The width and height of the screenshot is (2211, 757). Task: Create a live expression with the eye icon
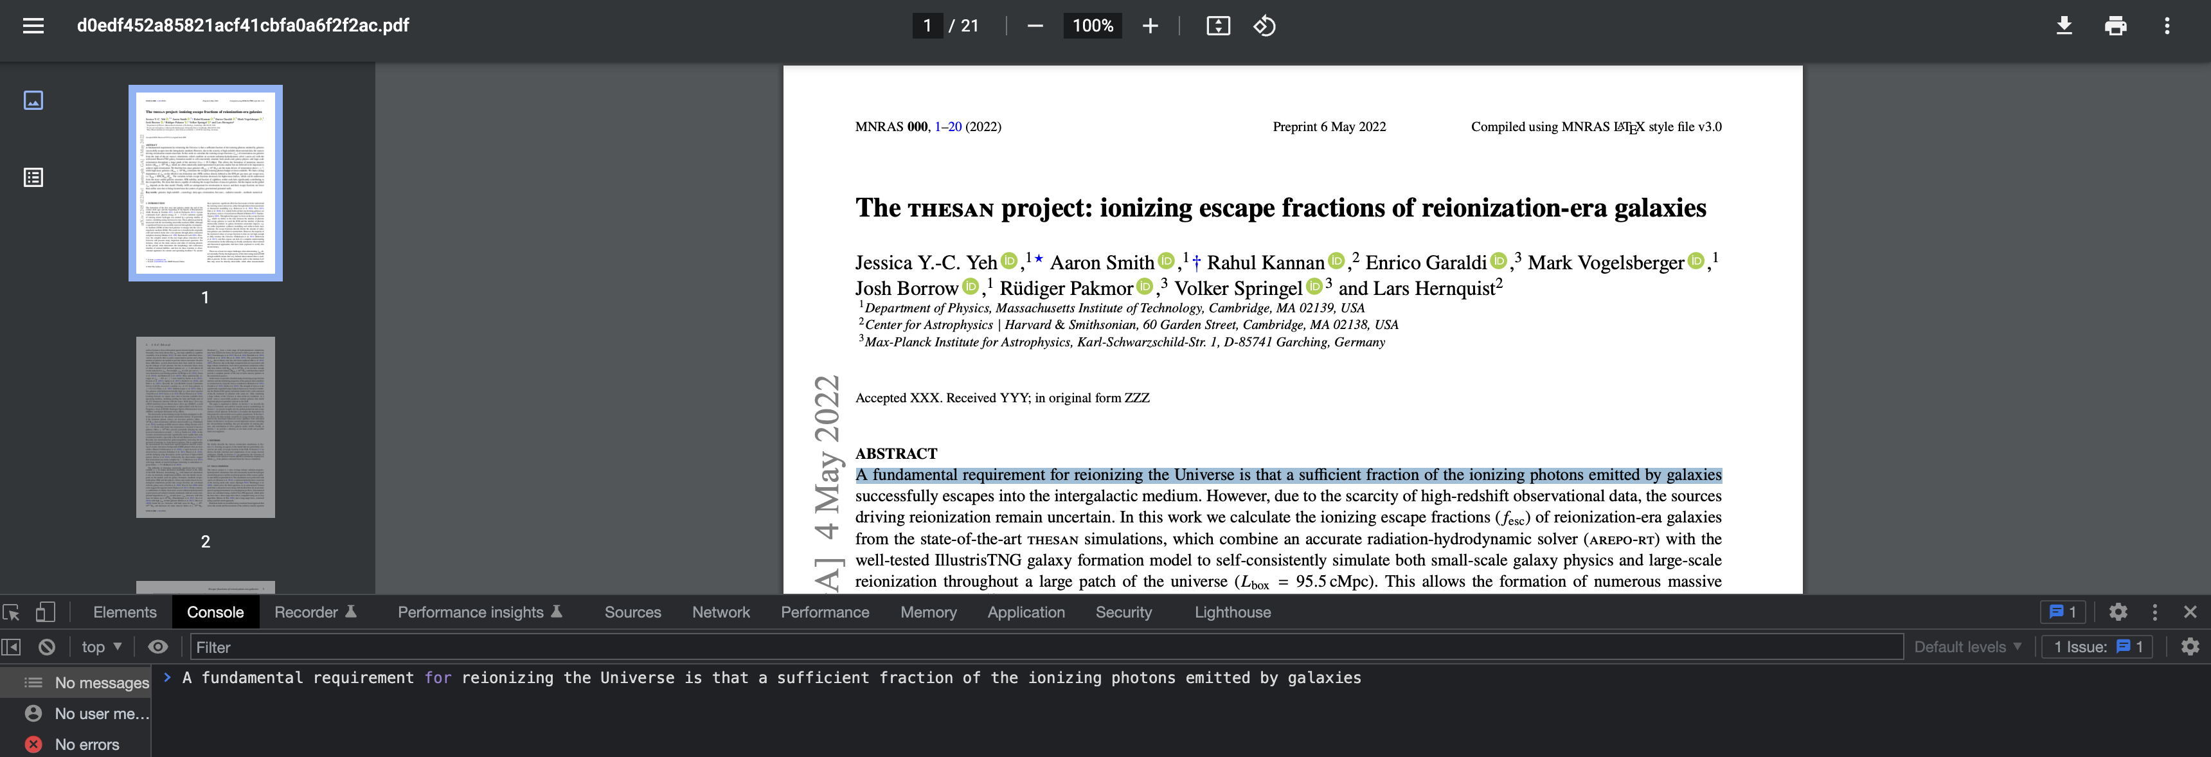[x=158, y=646]
